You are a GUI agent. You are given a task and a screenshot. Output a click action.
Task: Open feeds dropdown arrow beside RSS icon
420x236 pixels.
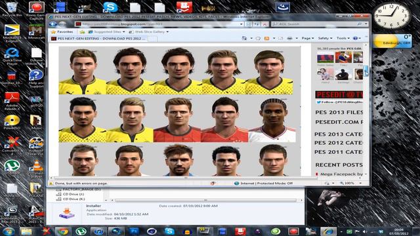point(274,38)
